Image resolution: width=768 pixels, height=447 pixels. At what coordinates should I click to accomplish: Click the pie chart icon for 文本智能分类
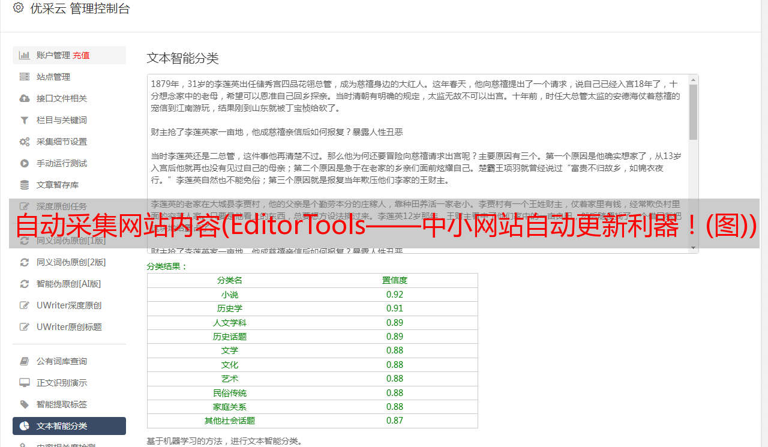pos(25,426)
